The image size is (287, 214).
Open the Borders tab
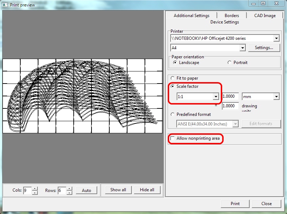coord(231,16)
